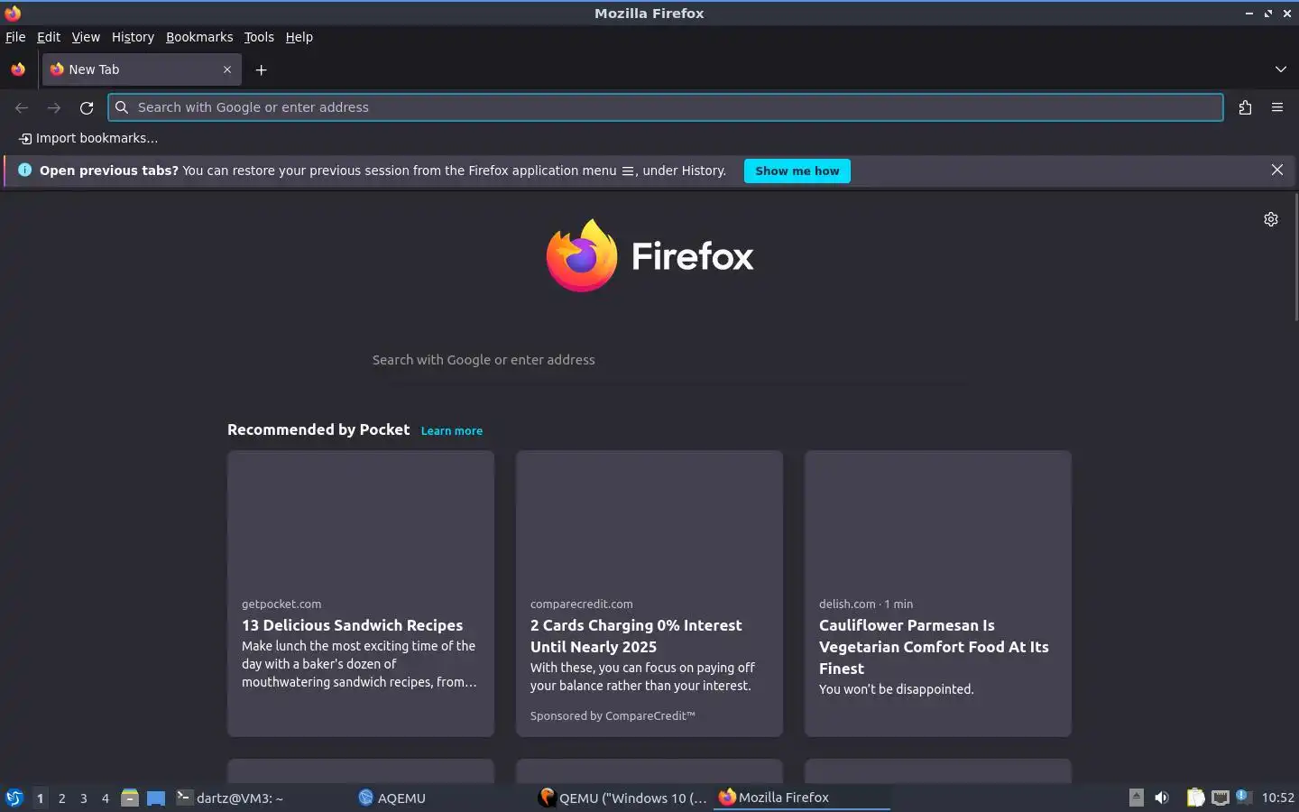This screenshot has height=812, width=1299.
Task: Open the personalize New Tab gear icon
Action: pyautogui.click(x=1271, y=219)
